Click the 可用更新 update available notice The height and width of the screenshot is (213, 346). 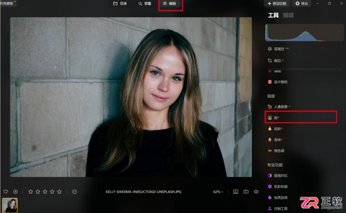[x=7, y=4]
